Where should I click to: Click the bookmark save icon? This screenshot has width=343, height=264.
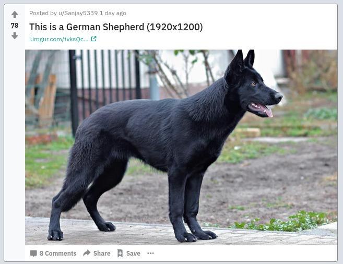[120, 253]
